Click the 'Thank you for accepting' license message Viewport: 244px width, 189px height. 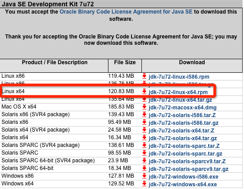coord(121,40)
